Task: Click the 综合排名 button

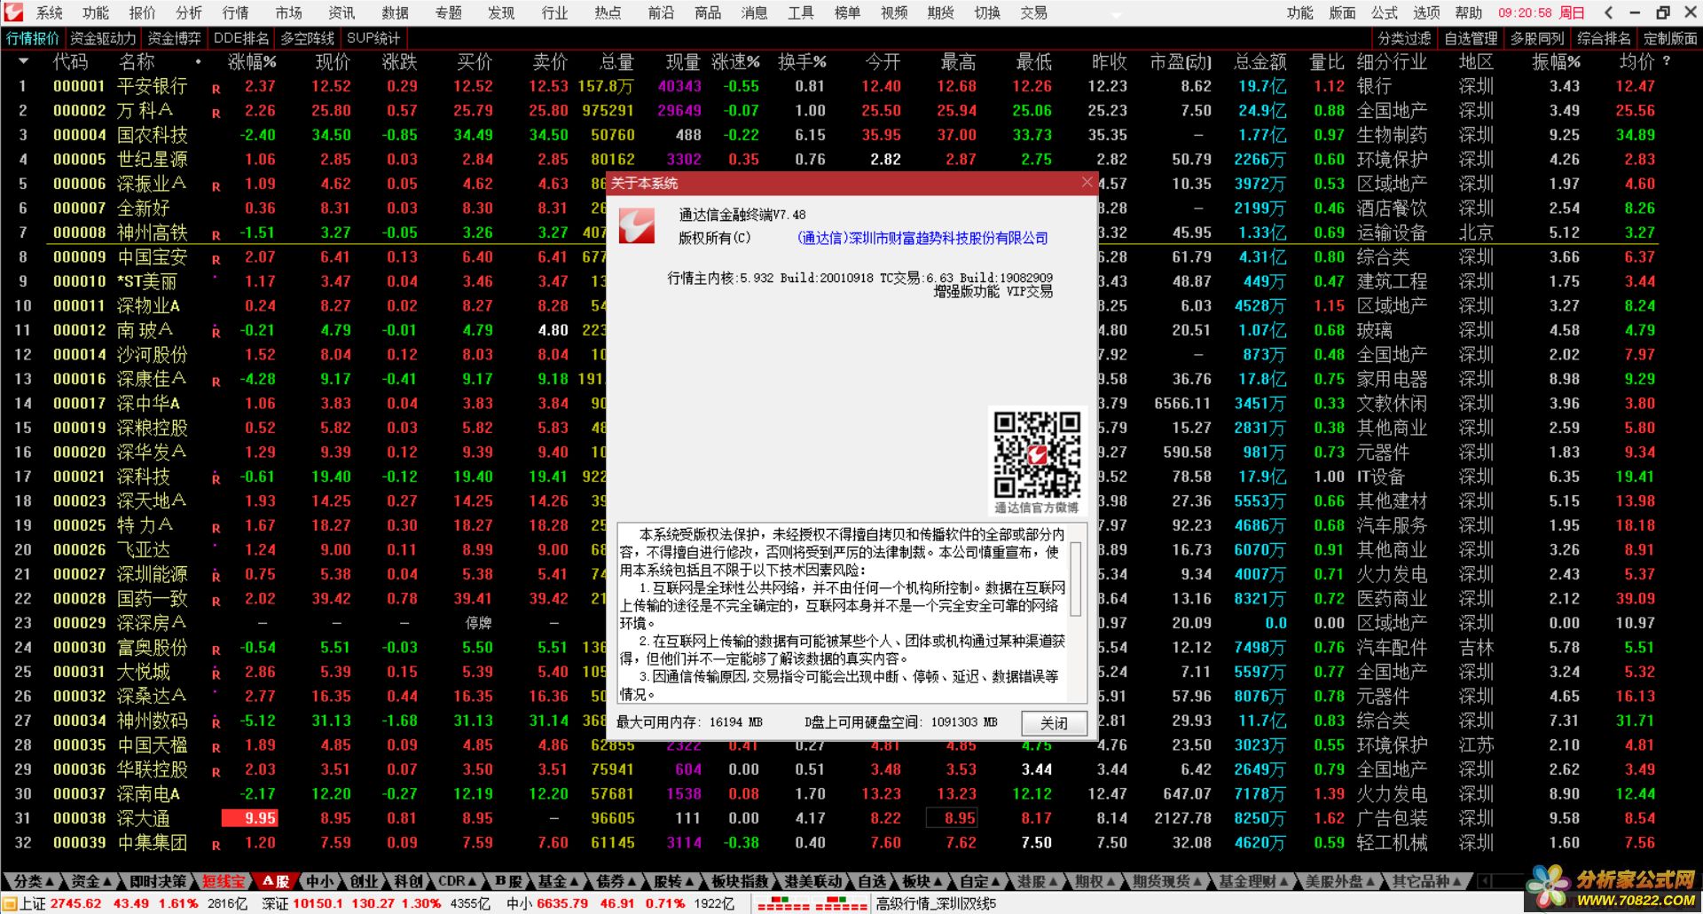Action: (x=1604, y=38)
